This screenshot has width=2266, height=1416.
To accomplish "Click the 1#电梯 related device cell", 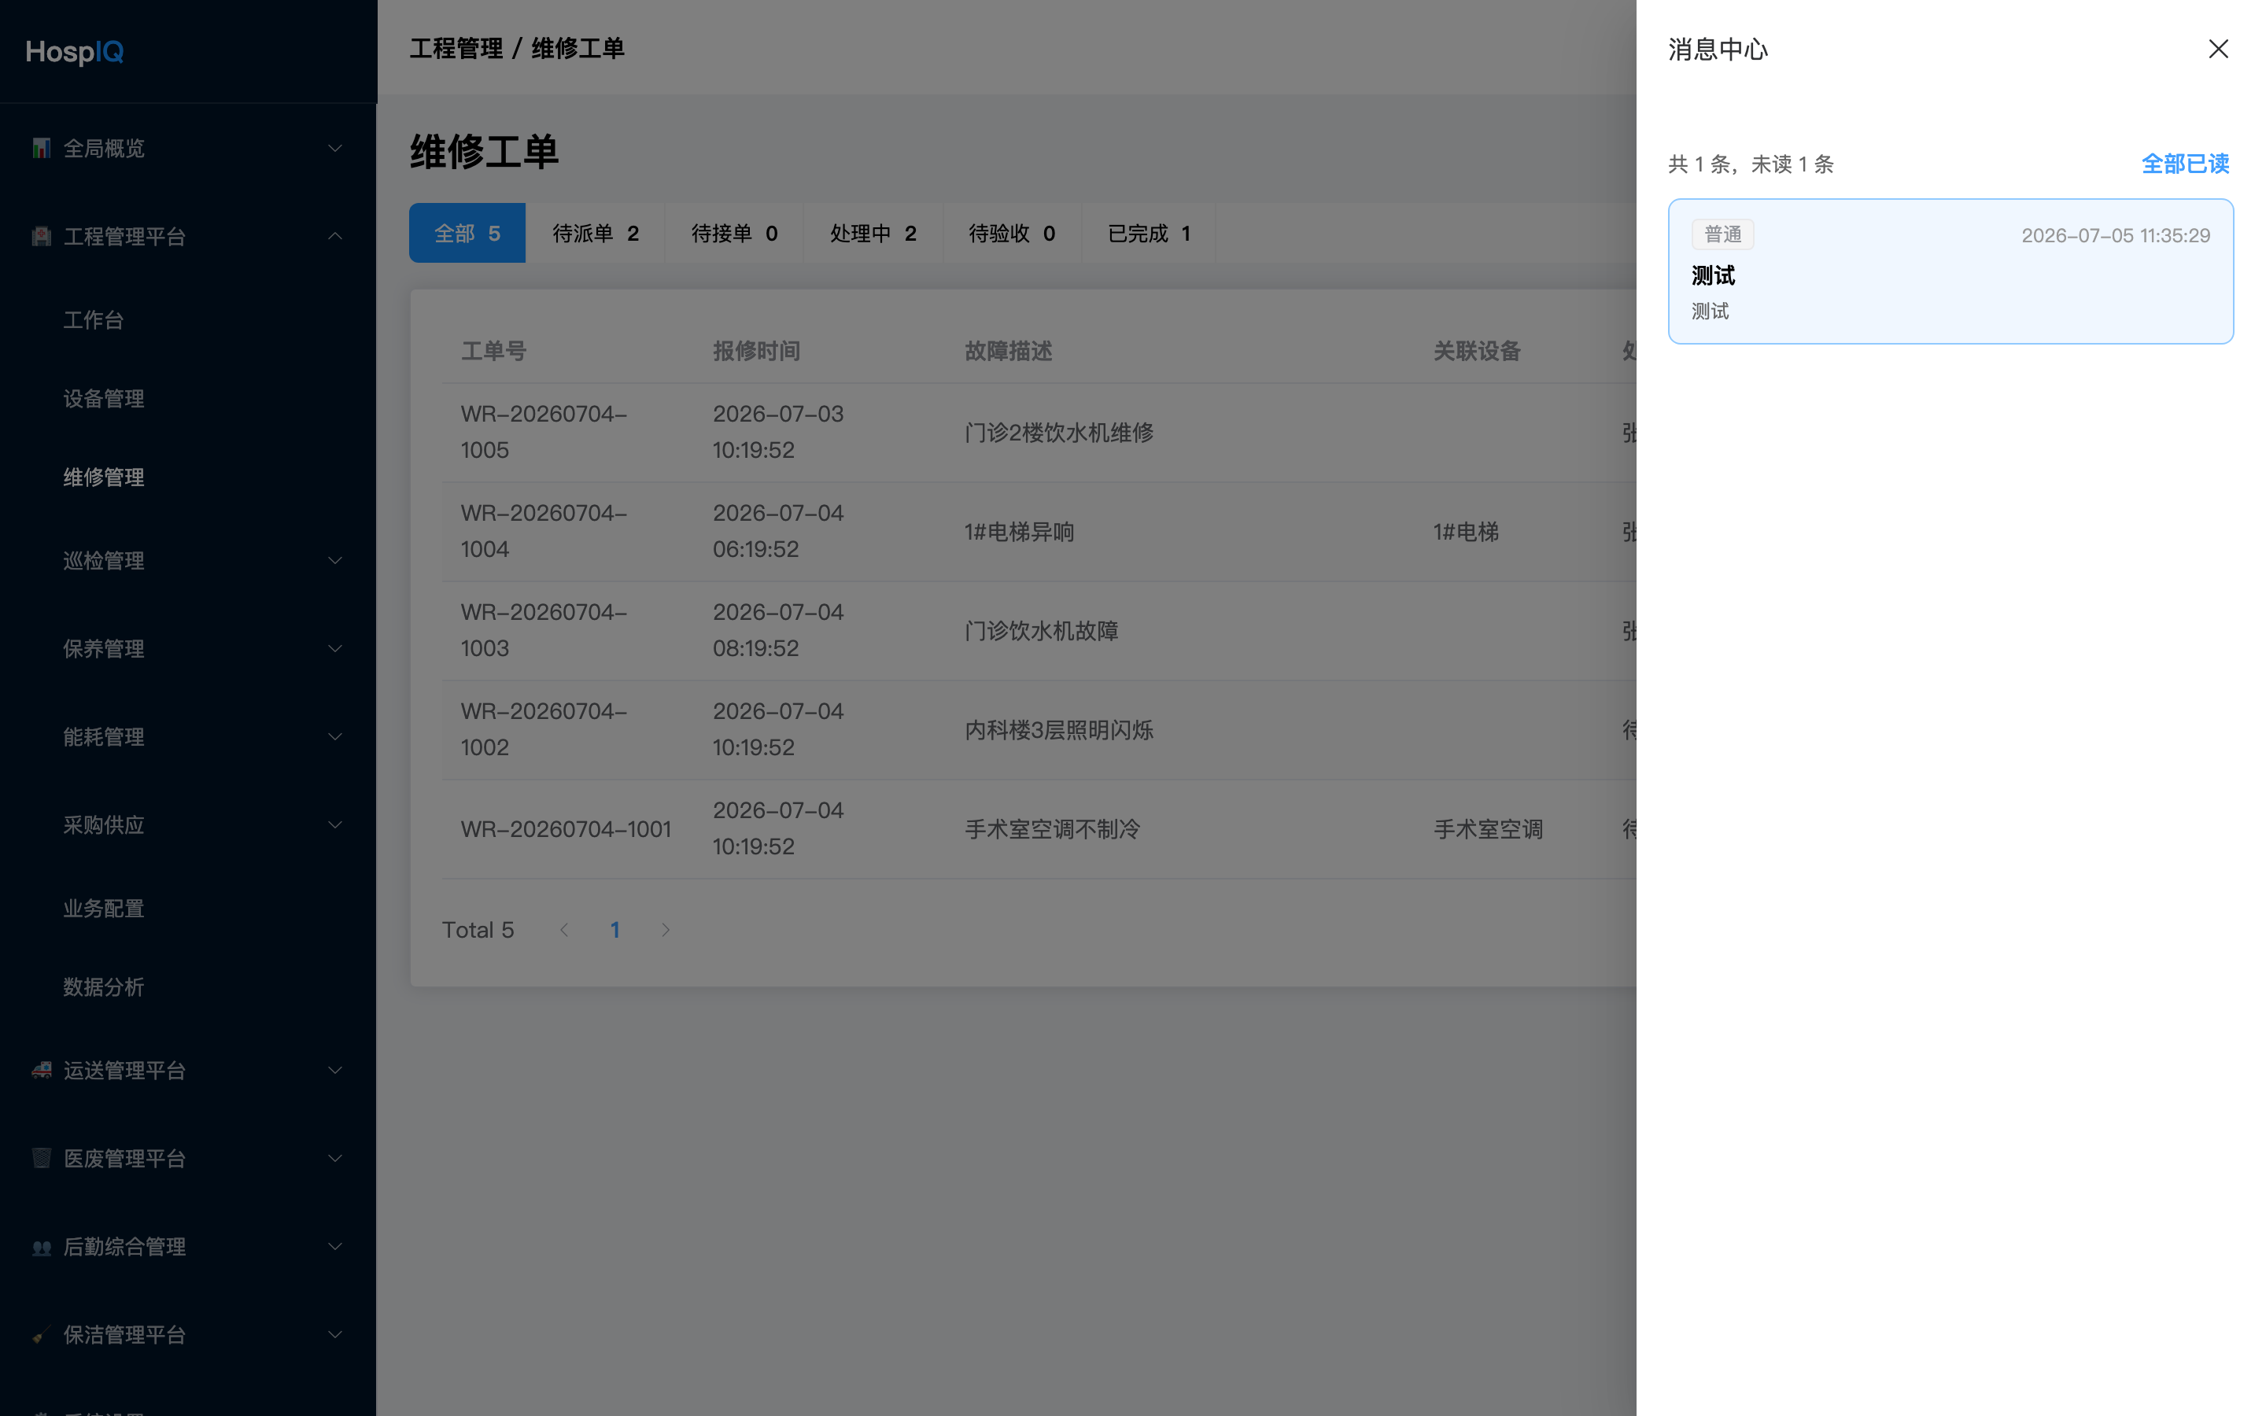I will [x=1465, y=531].
